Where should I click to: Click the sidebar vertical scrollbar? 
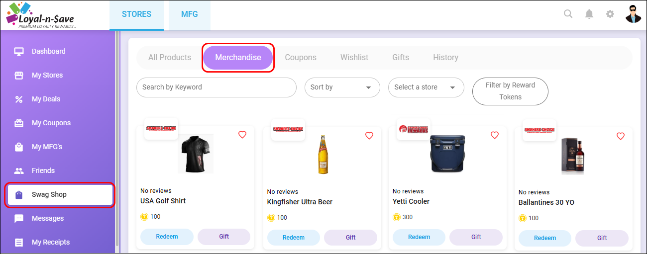(117, 139)
